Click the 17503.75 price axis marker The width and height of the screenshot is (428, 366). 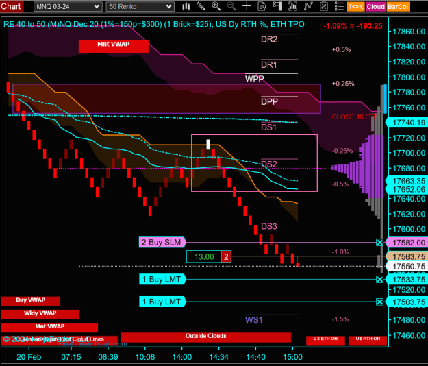pyautogui.click(x=407, y=302)
